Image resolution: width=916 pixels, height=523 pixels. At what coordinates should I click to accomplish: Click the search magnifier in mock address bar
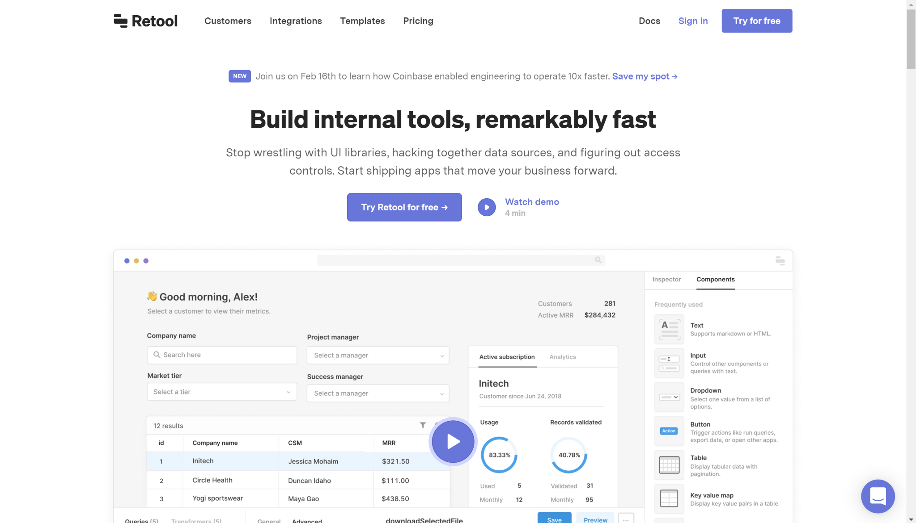click(598, 260)
